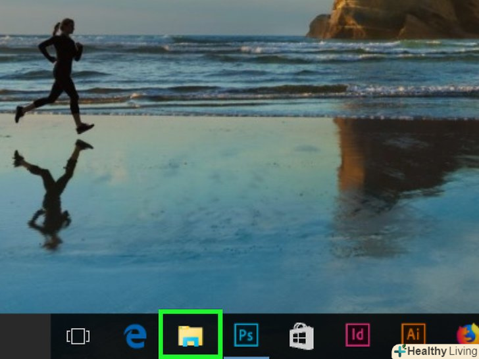Open File Explorer from the taskbar
Viewport: 479px width, 359px height.
[x=190, y=336]
